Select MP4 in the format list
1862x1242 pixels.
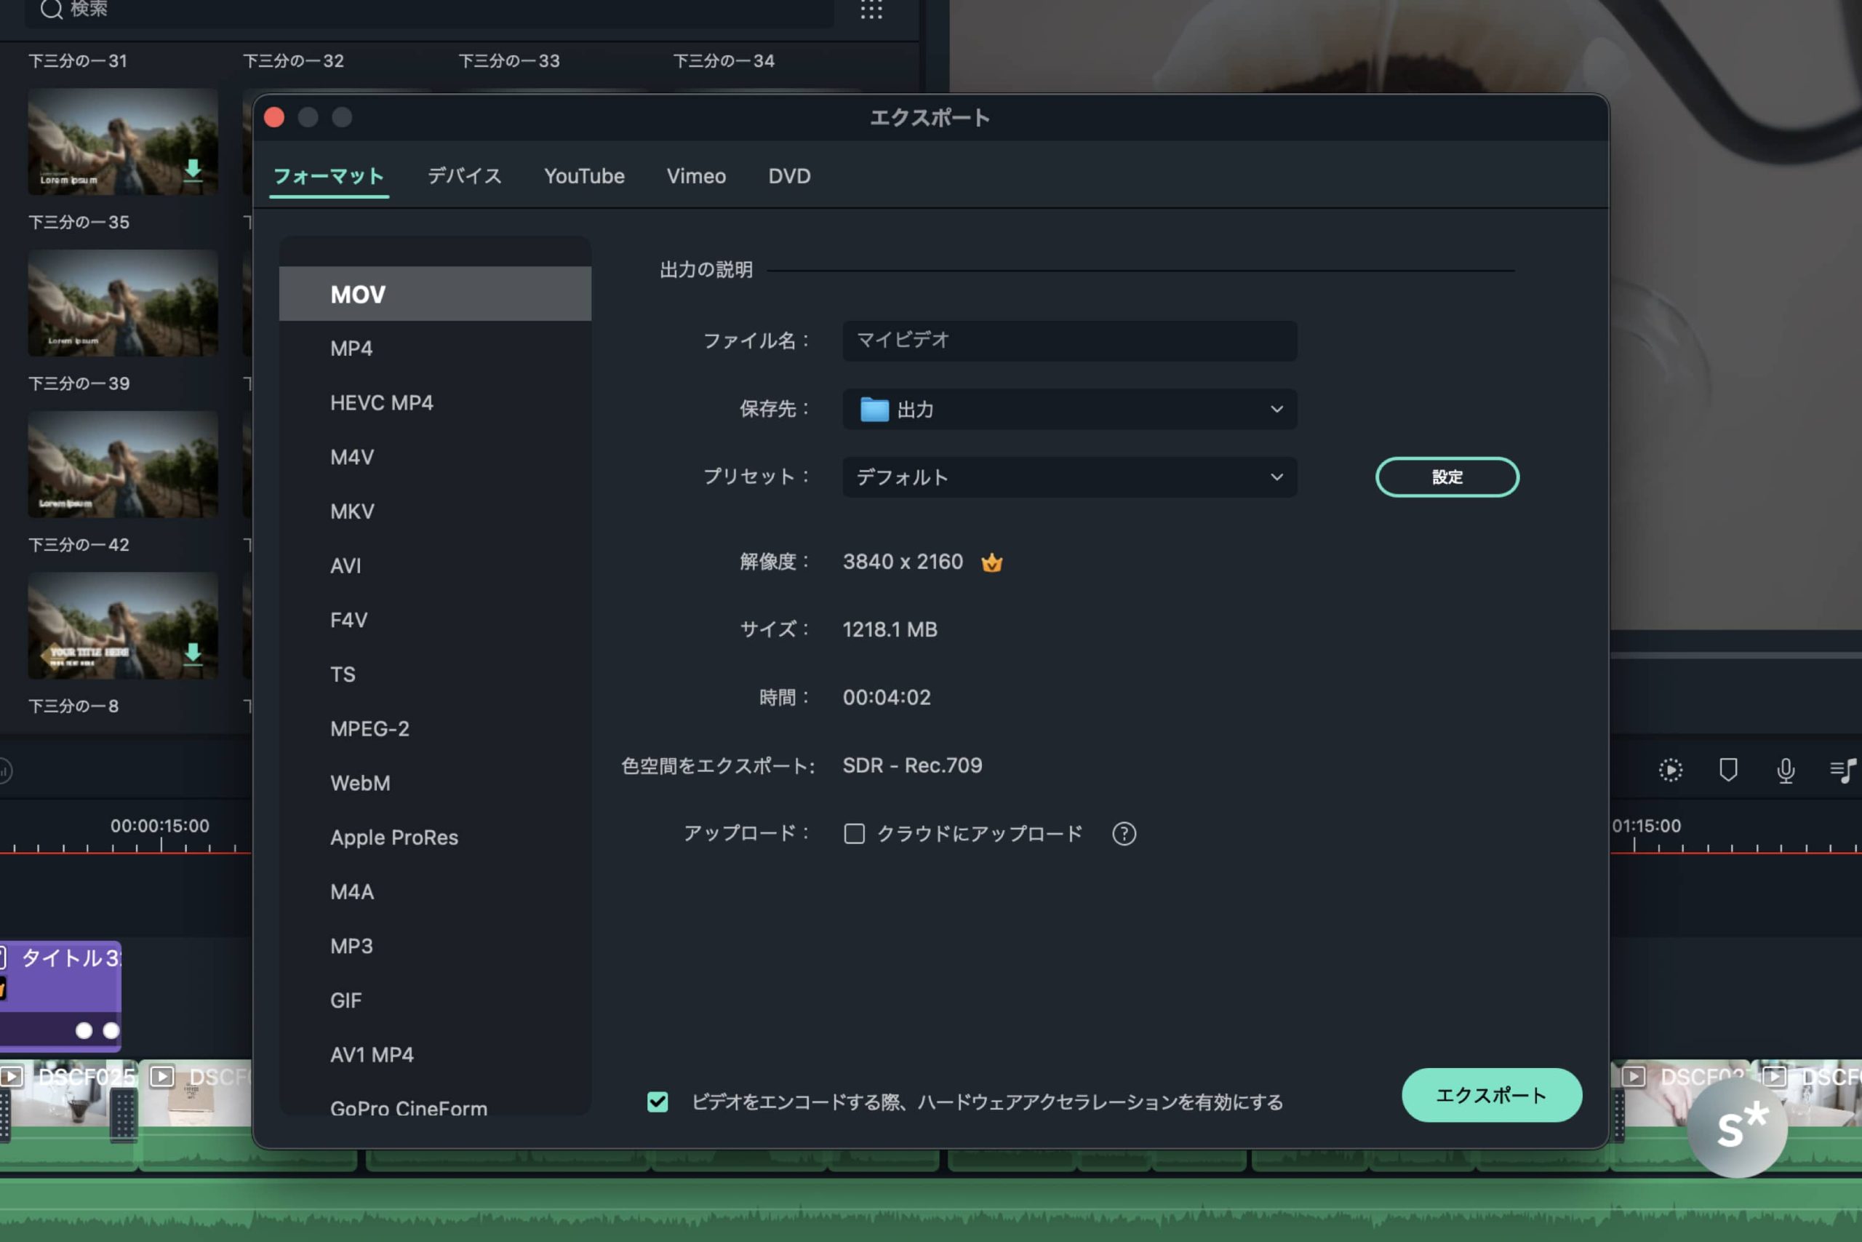click(x=351, y=349)
